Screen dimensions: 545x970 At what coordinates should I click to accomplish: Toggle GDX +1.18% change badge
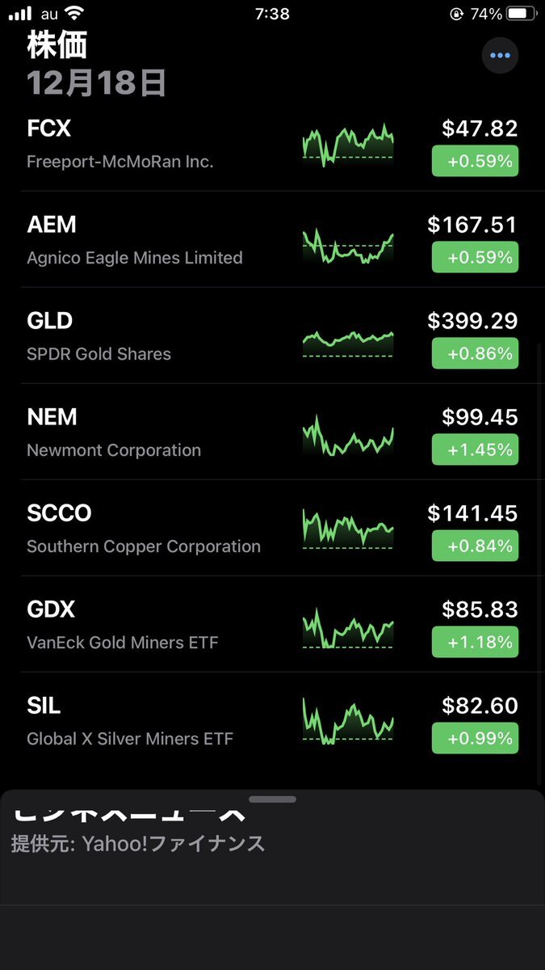click(475, 642)
